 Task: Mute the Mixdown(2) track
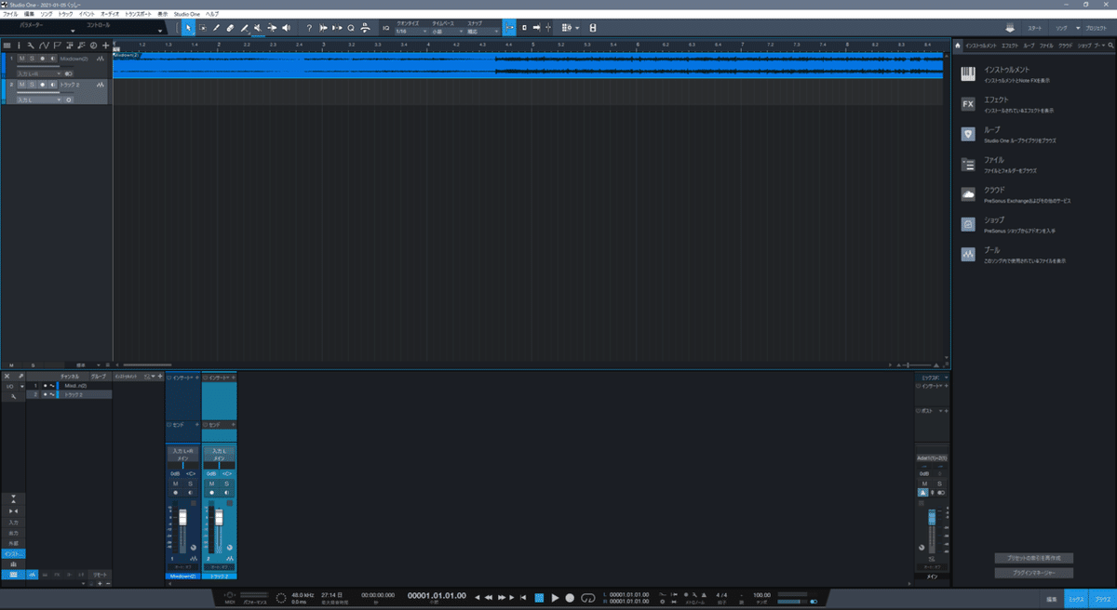[x=21, y=59]
